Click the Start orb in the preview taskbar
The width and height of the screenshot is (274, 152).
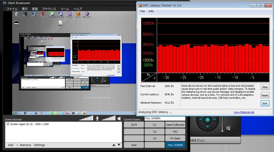coord(14,113)
